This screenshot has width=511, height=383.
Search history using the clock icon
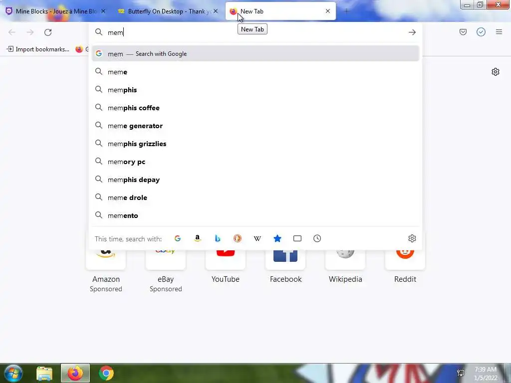317,238
